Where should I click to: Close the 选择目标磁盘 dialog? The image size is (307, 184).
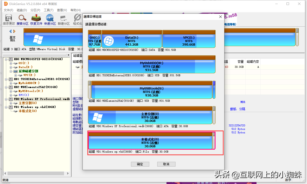(x=220, y=17)
